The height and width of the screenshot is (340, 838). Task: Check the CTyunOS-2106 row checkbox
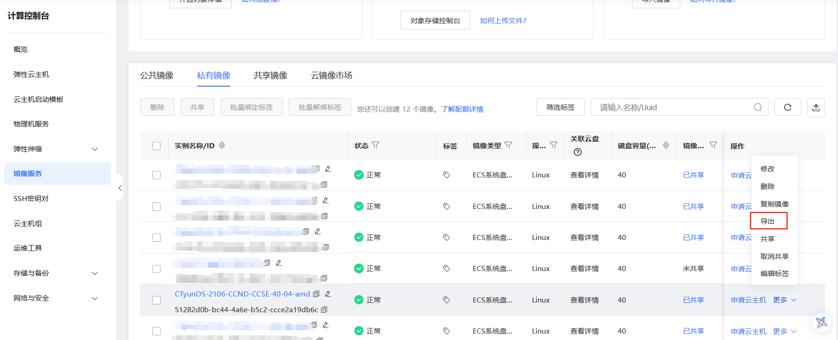click(x=156, y=300)
